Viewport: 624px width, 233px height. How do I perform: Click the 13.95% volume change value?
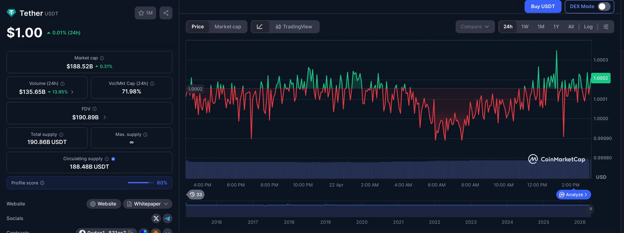pos(60,92)
